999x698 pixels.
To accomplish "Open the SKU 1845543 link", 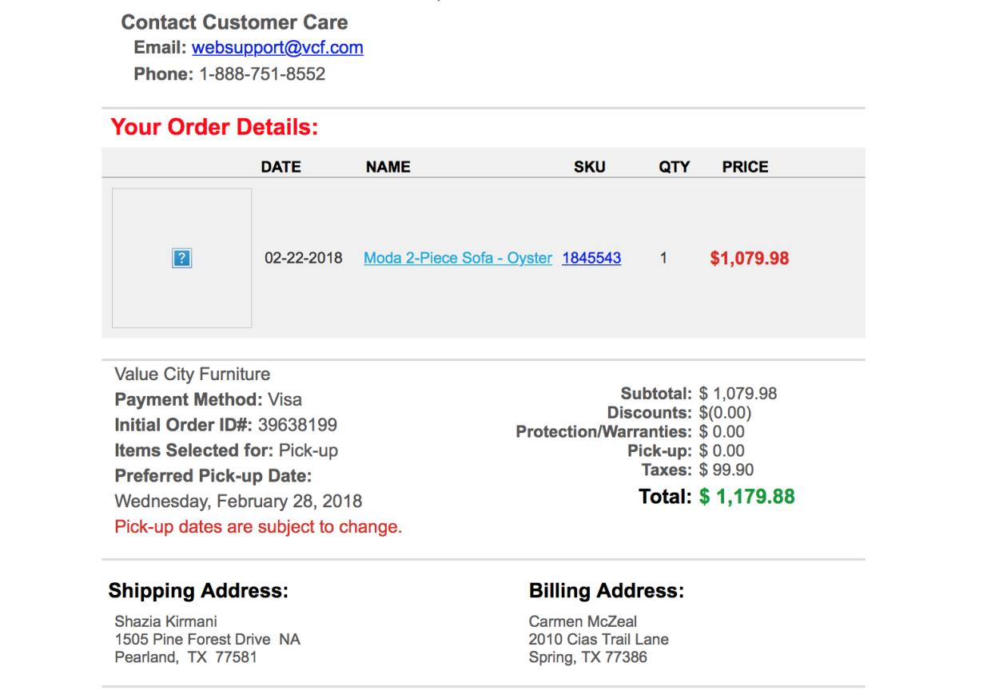I will coord(591,259).
